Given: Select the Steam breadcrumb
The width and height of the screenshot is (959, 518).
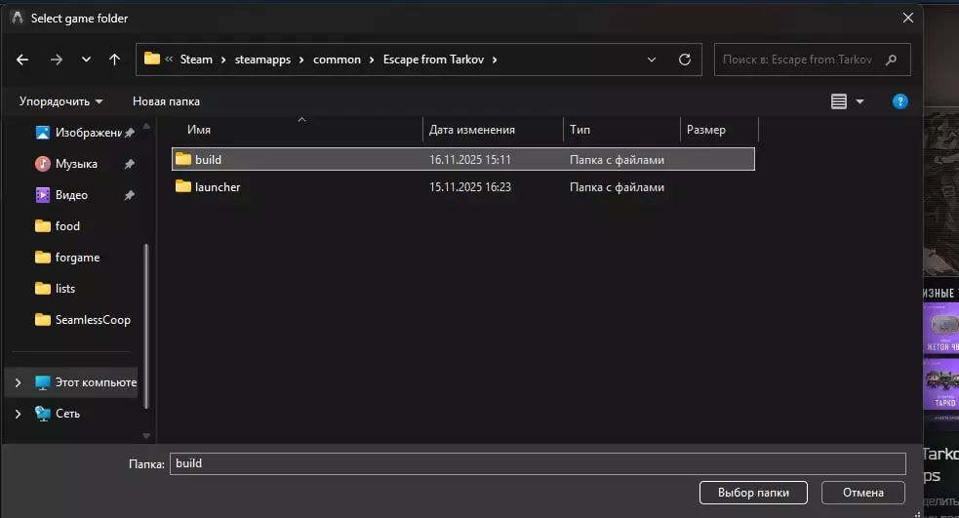Looking at the screenshot, I should (196, 60).
